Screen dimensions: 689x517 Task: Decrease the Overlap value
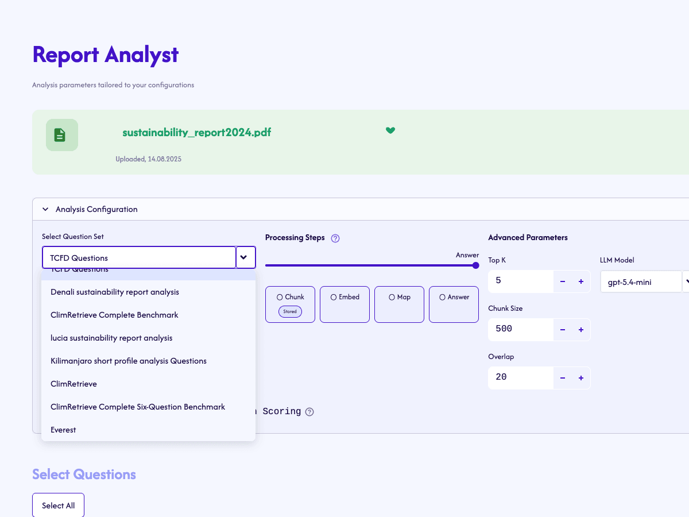click(x=563, y=378)
